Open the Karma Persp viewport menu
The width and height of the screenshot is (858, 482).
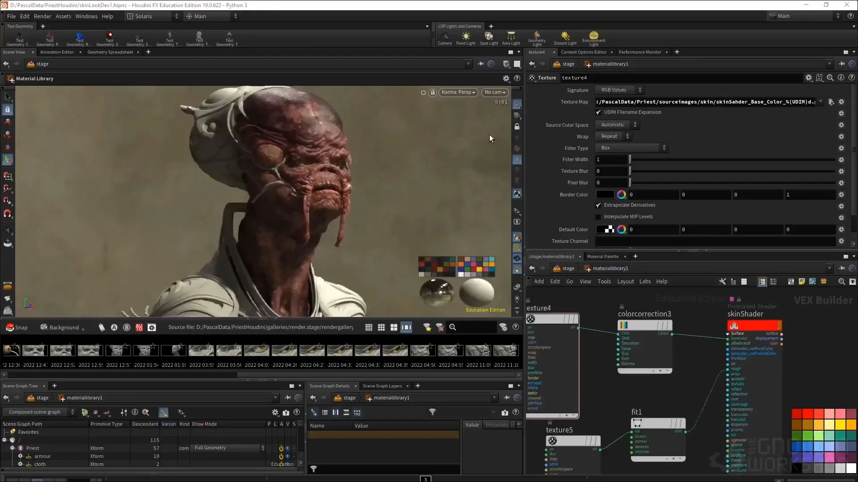[458, 92]
